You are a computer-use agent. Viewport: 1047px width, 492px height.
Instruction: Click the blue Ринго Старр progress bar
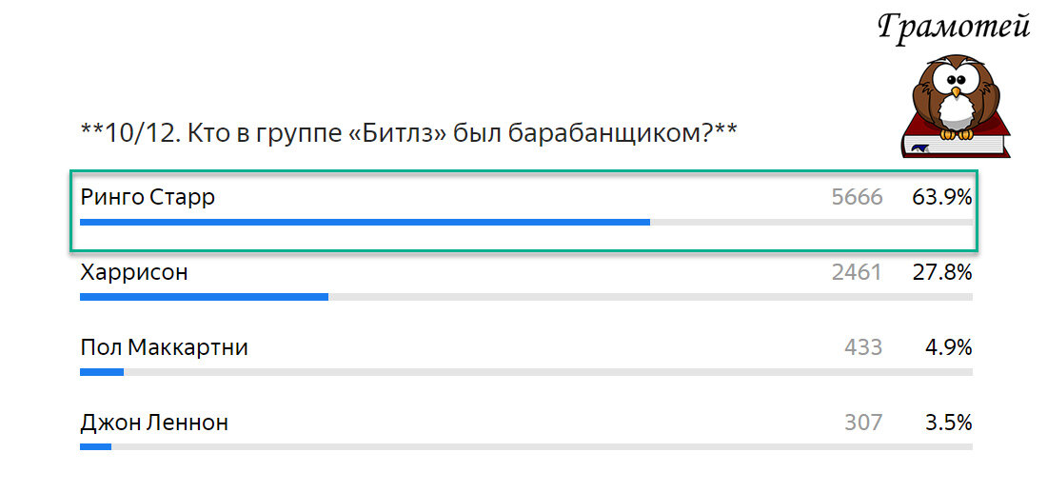click(365, 222)
